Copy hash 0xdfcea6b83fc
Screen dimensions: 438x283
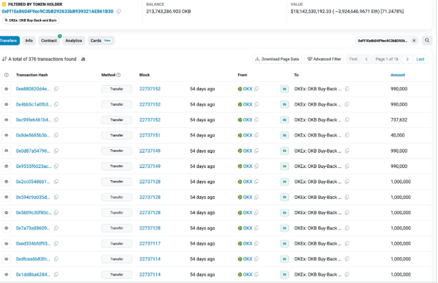point(56,259)
